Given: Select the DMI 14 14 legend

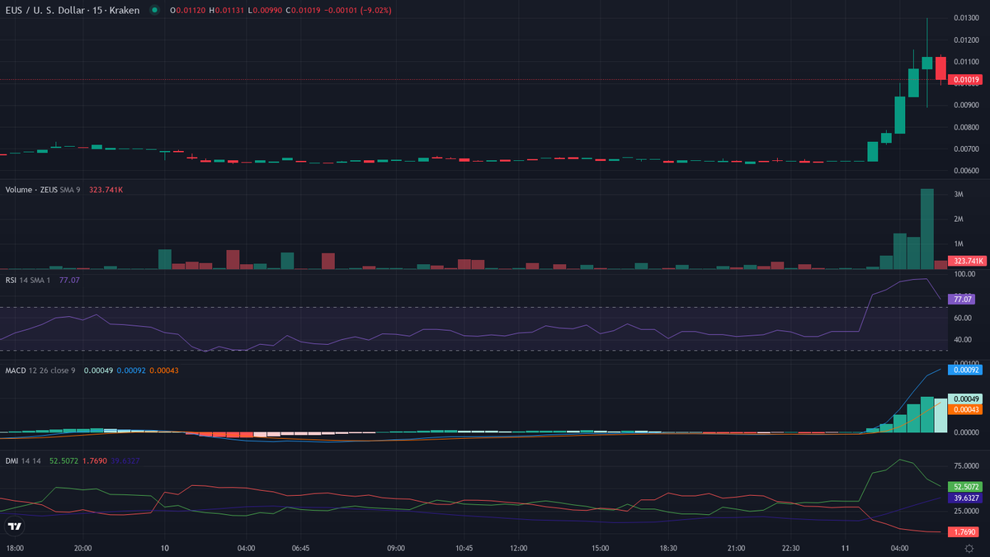Looking at the screenshot, I should [24, 460].
